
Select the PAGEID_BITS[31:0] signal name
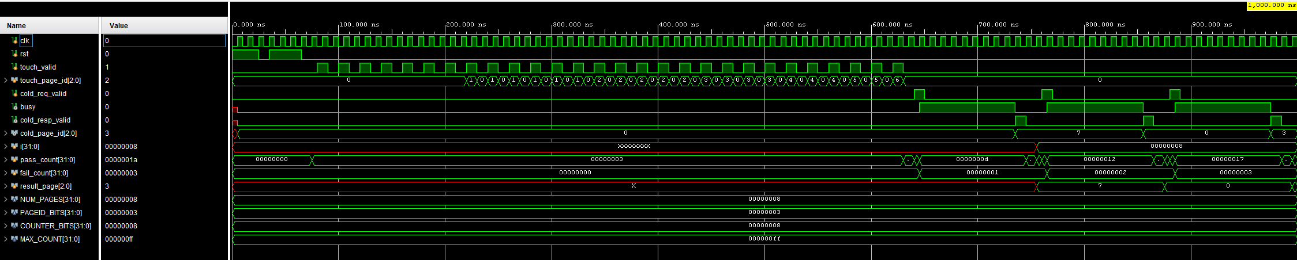51,213
